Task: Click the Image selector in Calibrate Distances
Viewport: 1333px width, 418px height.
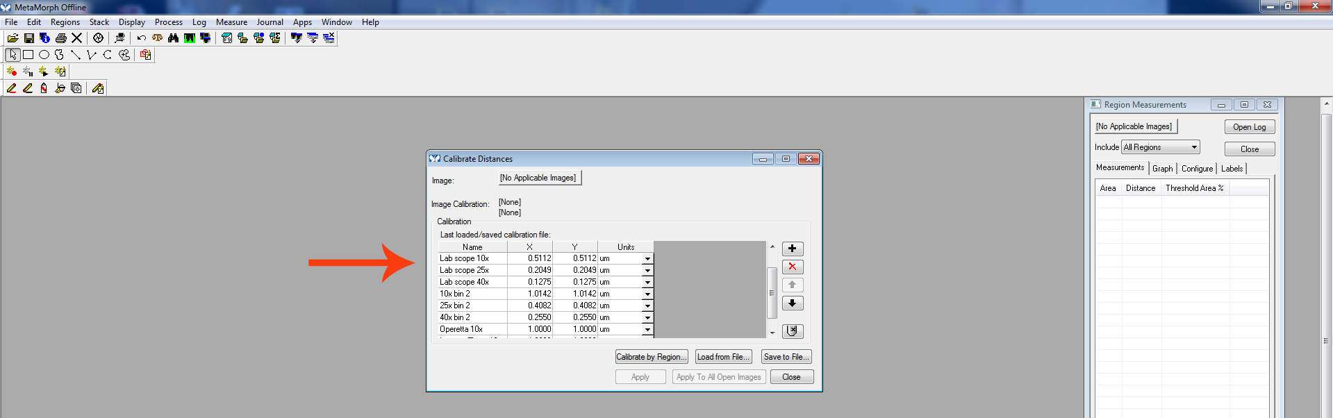Action: [x=540, y=178]
